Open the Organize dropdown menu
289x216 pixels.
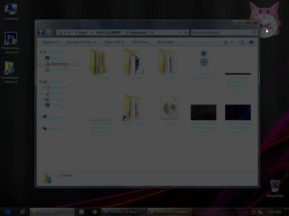(x=50, y=42)
